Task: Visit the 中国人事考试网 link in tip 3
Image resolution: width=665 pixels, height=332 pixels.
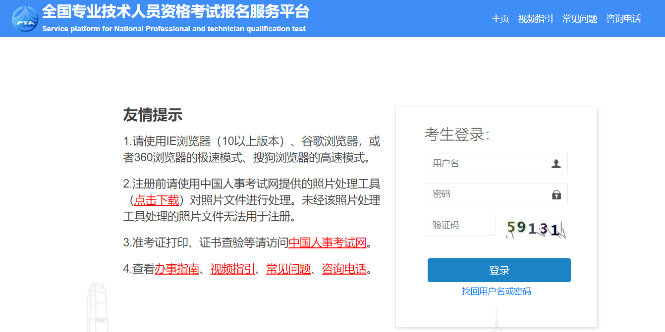Action: (327, 243)
